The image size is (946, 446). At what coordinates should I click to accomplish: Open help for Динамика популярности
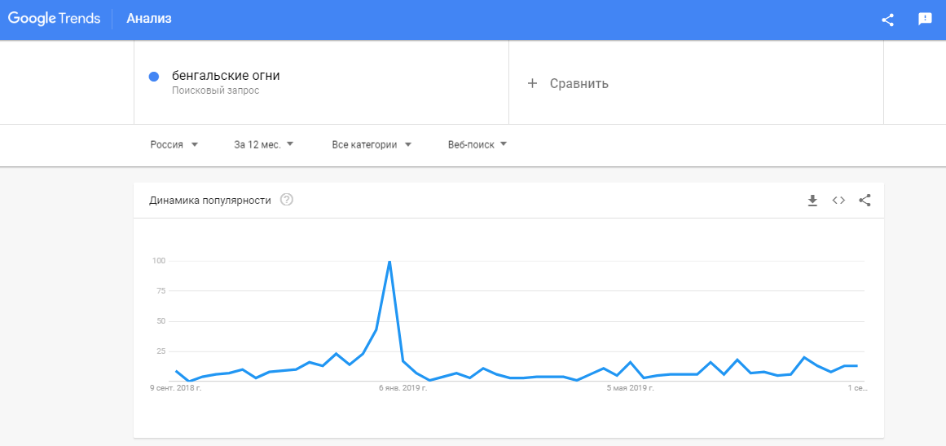[286, 200]
